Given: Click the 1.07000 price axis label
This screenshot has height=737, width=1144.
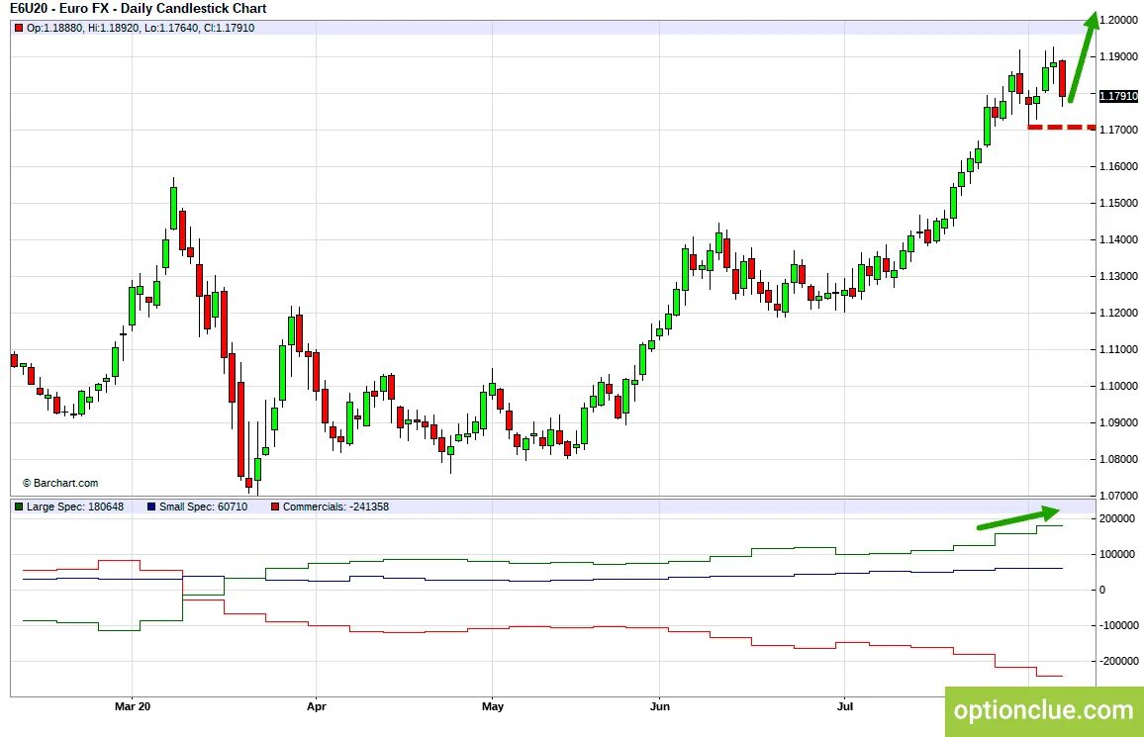Looking at the screenshot, I should [x=1118, y=496].
